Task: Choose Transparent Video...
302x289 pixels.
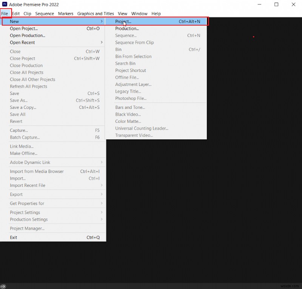Action: pyautogui.click(x=156, y=135)
